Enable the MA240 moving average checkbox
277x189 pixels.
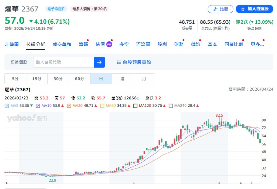171,106
